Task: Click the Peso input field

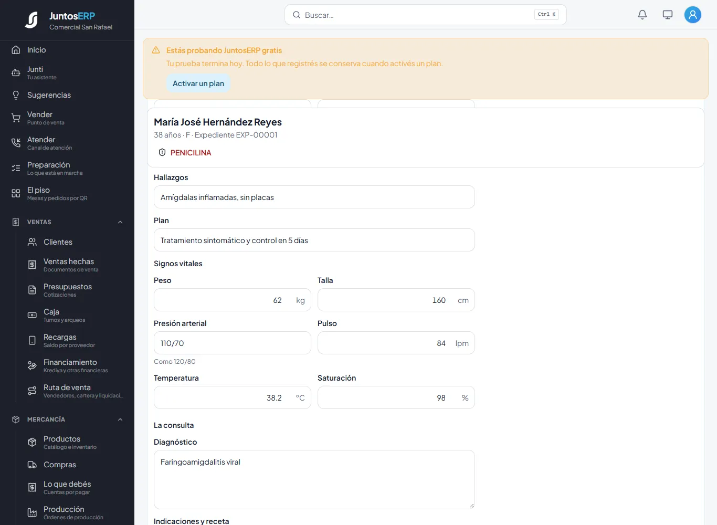Action: point(232,300)
